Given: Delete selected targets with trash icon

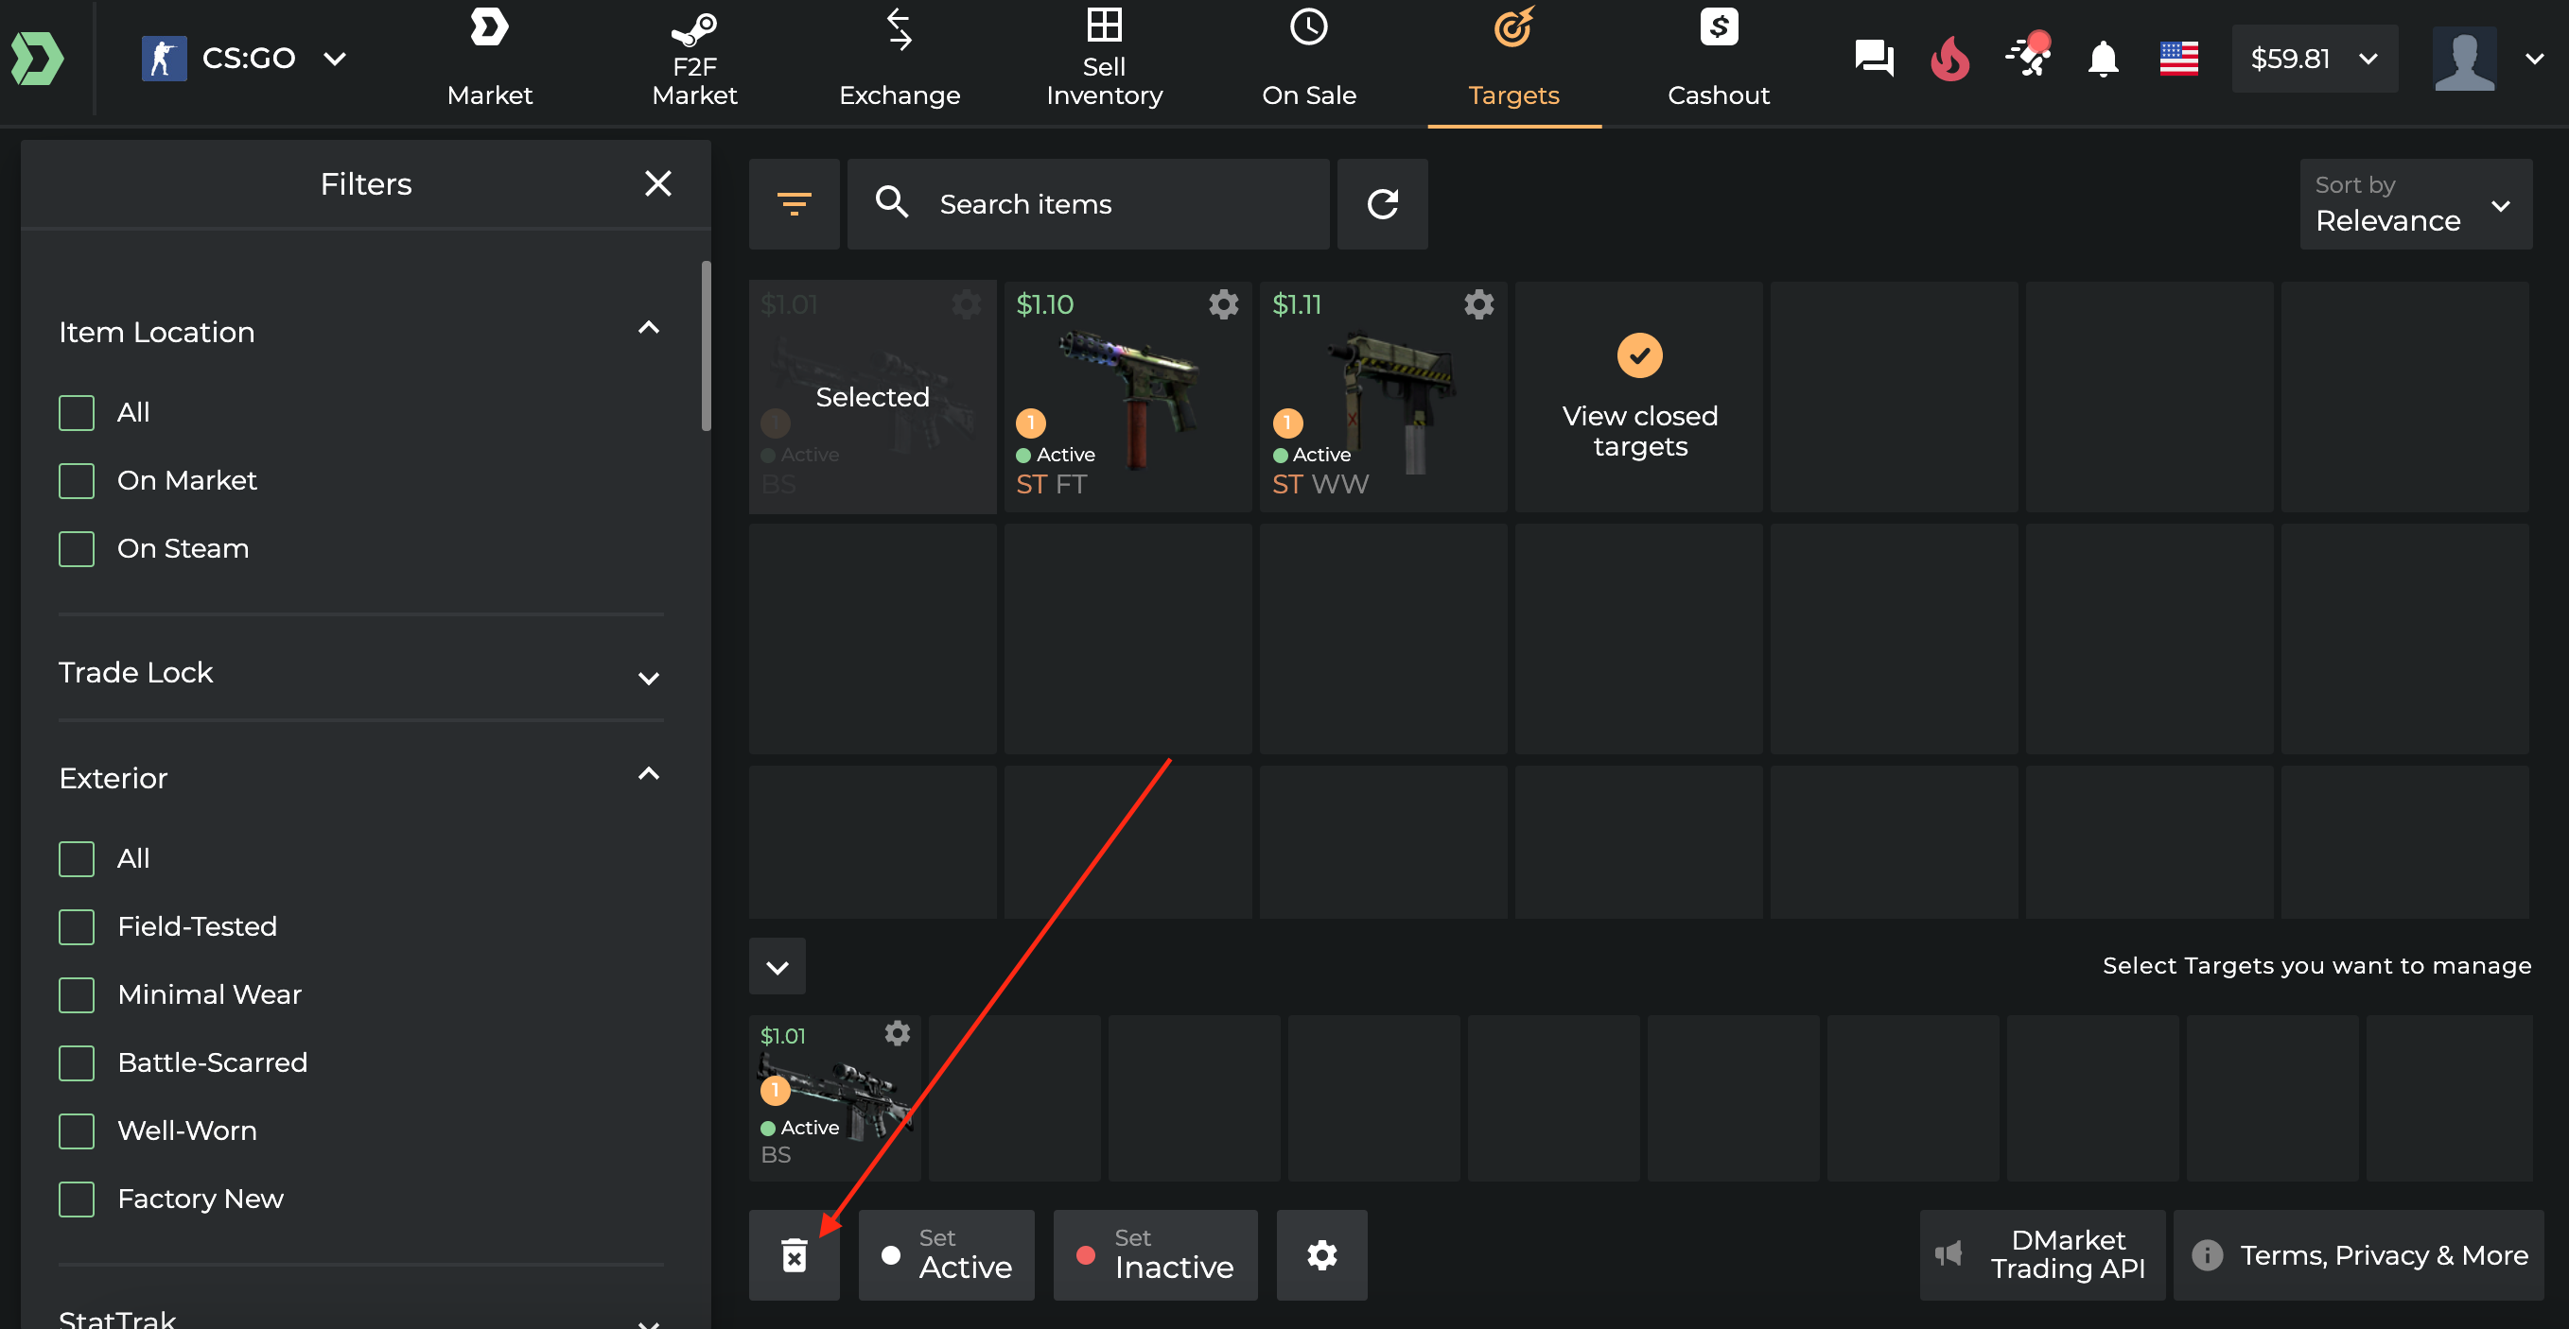Looking at the screenshot, I should (x=794, y=1255).
